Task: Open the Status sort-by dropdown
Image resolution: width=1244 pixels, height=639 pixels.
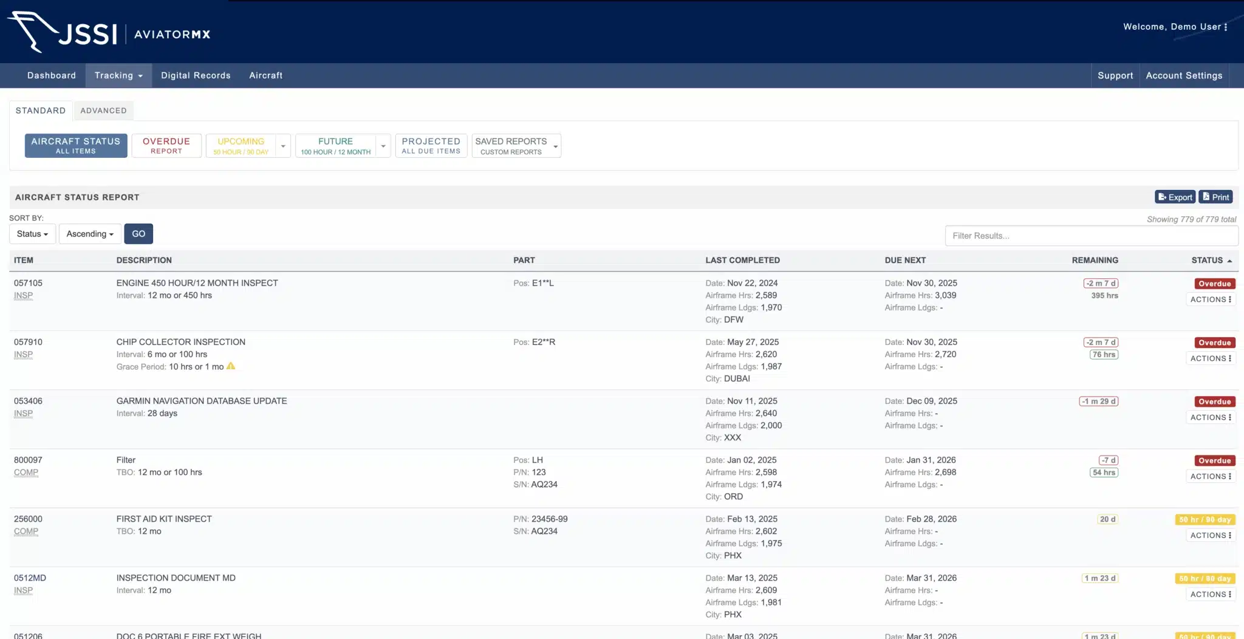Action: tap(32, 234)
